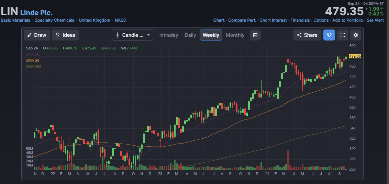Click Set Alert link
Viewport: 389px width, 184px height.
(x=375, y=20)
